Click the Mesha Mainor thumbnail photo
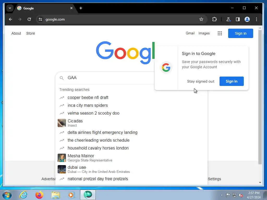Image resolution: width=267 pixels, height=200 pixels. (x=62, y=158)
